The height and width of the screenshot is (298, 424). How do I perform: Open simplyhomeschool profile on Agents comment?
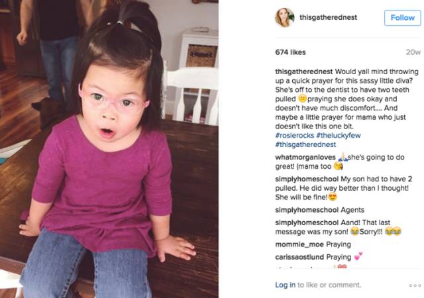click(x=307, y=210)
